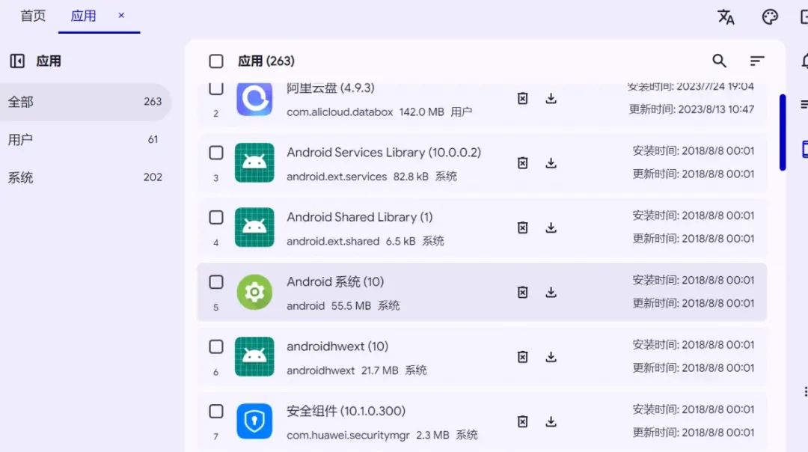The image size is (808, 452).
Task: Uninstall 安全组件 app
Action: coord(522,421)
